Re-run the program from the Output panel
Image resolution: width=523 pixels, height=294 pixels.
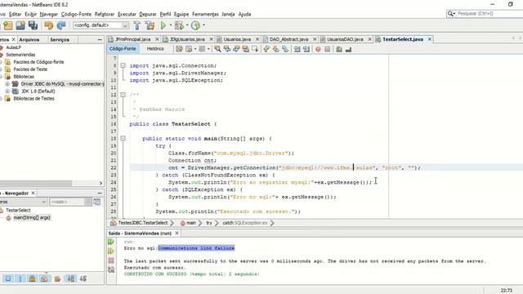click(x=111, y=242)
